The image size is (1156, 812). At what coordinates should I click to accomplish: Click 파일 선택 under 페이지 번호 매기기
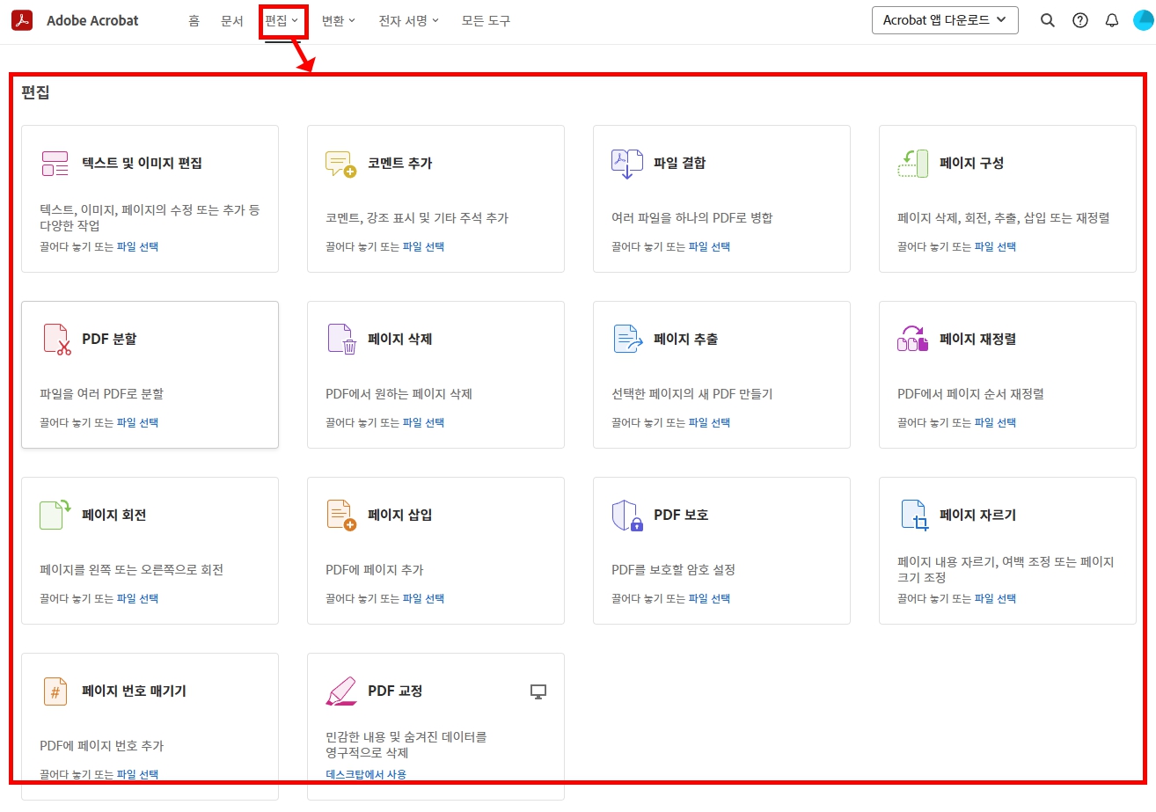coord(138,774)
